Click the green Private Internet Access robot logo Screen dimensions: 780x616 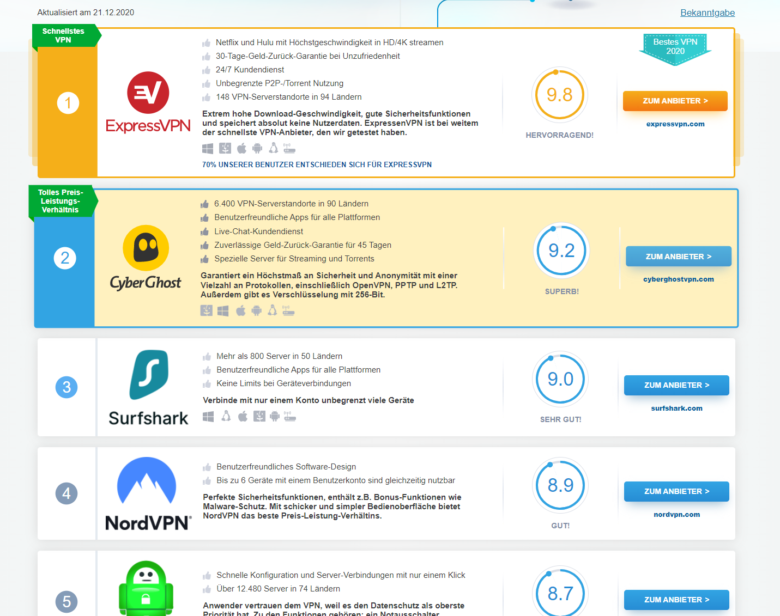click(x=146, y=588)
